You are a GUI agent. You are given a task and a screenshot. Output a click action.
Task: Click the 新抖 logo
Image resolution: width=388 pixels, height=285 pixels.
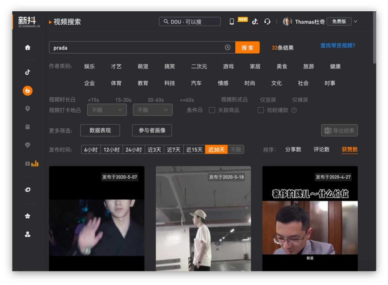(x=29, y=22)
